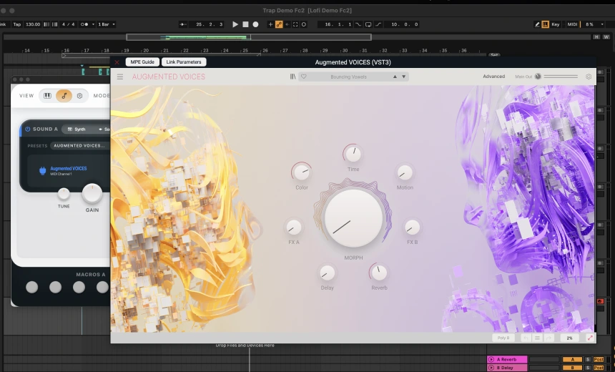
Task: Open the plugin edit history list
Action: (537, 338)
